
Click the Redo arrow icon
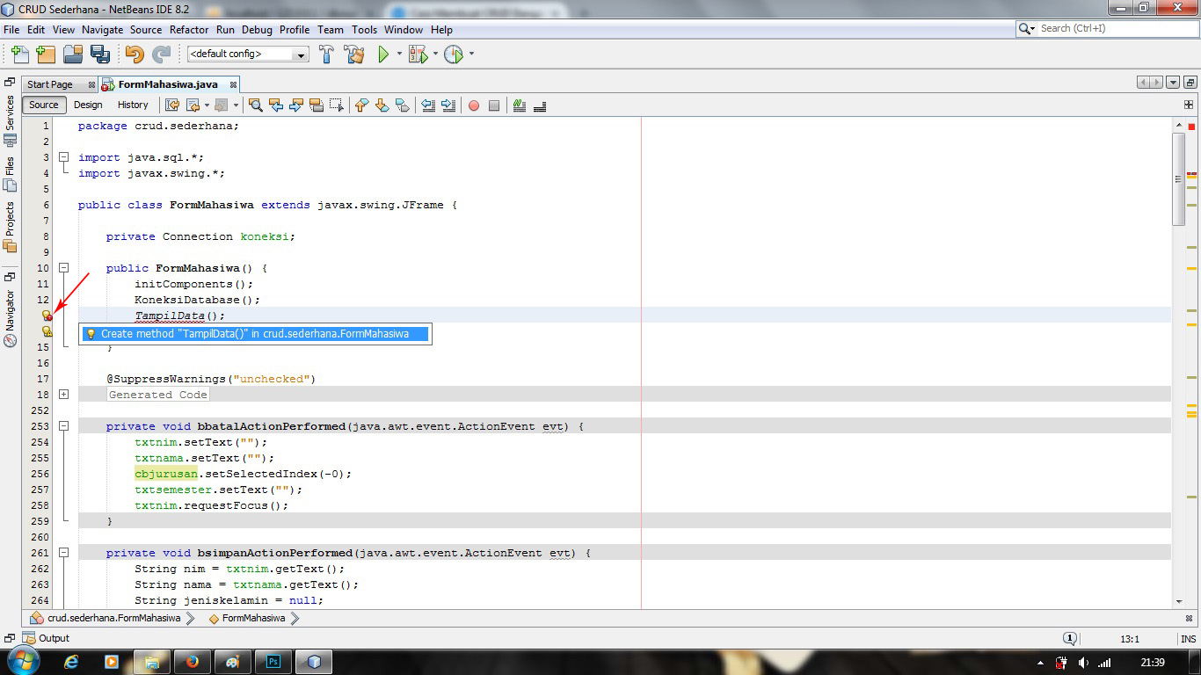click(161, 54)
